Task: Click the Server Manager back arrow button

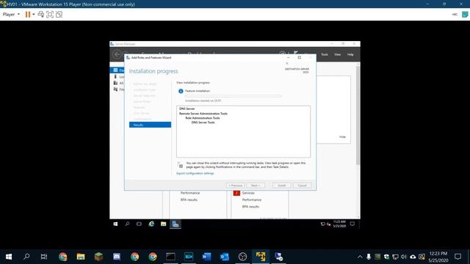Action: click(117, 54)
